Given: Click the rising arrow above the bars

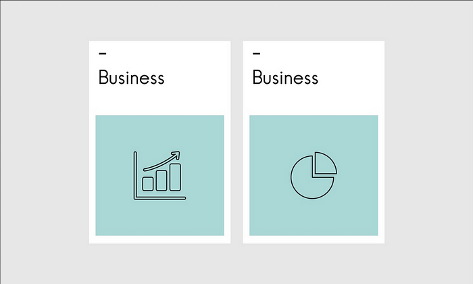Looking at the screenshot, I should pyautogui.click(x=161, y=160).
